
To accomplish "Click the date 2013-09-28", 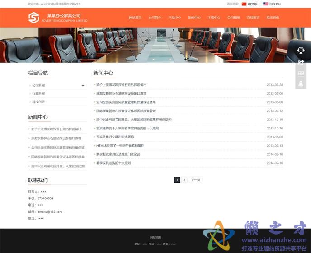I will point(275,85).
